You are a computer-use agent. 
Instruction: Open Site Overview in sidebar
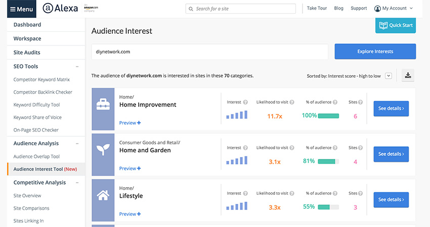(27, 196)
